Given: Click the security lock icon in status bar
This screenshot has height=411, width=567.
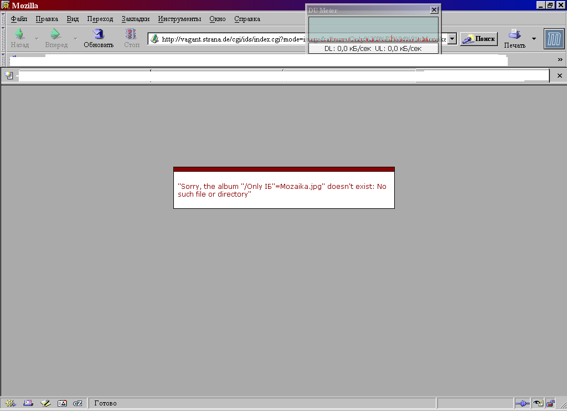Looking at the screenshot, I should point(550,403).
